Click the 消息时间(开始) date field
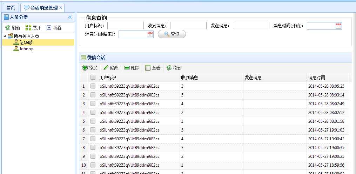 pyautogui.click(x=321, y=26)
